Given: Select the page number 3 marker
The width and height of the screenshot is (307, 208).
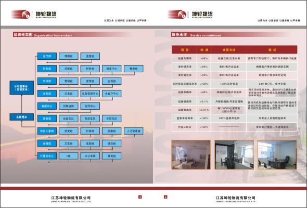Looking at the screenshot, I should 140,197.
